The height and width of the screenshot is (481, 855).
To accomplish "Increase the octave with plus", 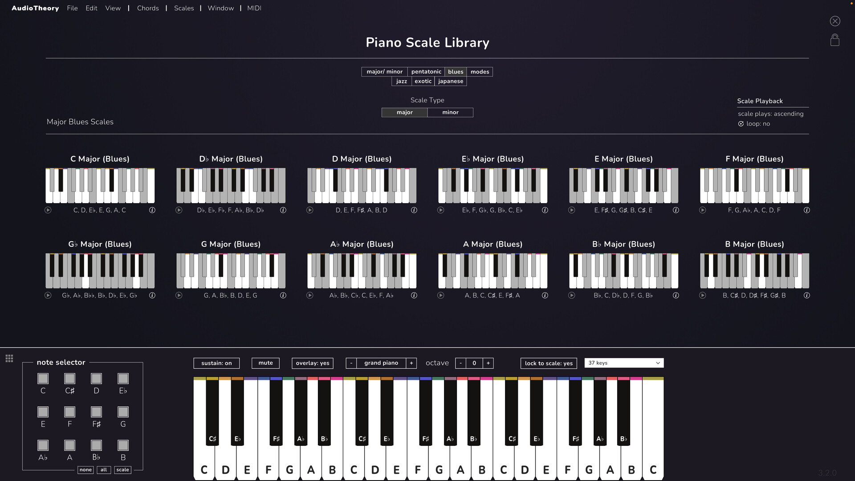I will [x=488, y=363].
